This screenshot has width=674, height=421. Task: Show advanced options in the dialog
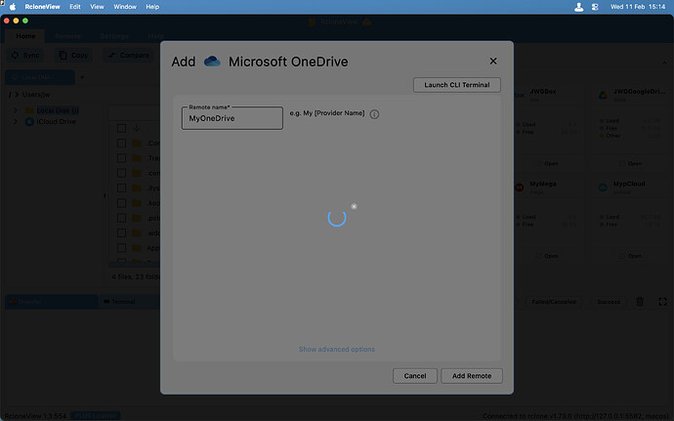click(336, 349)
